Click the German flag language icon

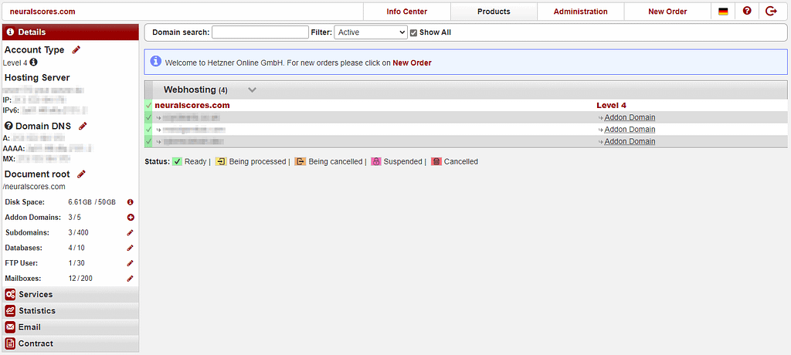tap(723, 12)
